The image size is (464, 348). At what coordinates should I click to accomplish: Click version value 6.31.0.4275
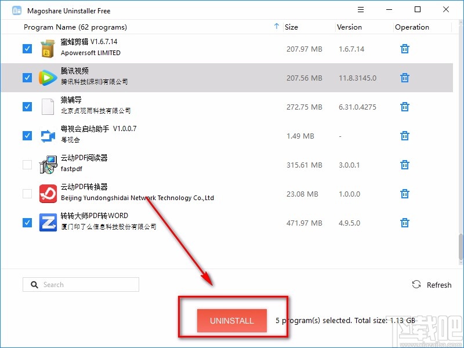point(357,107)
